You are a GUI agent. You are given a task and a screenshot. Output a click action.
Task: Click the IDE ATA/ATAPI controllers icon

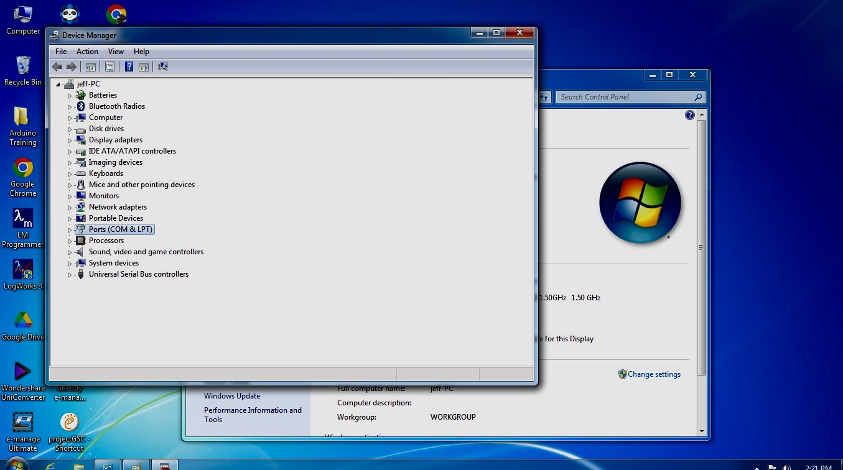80,151
